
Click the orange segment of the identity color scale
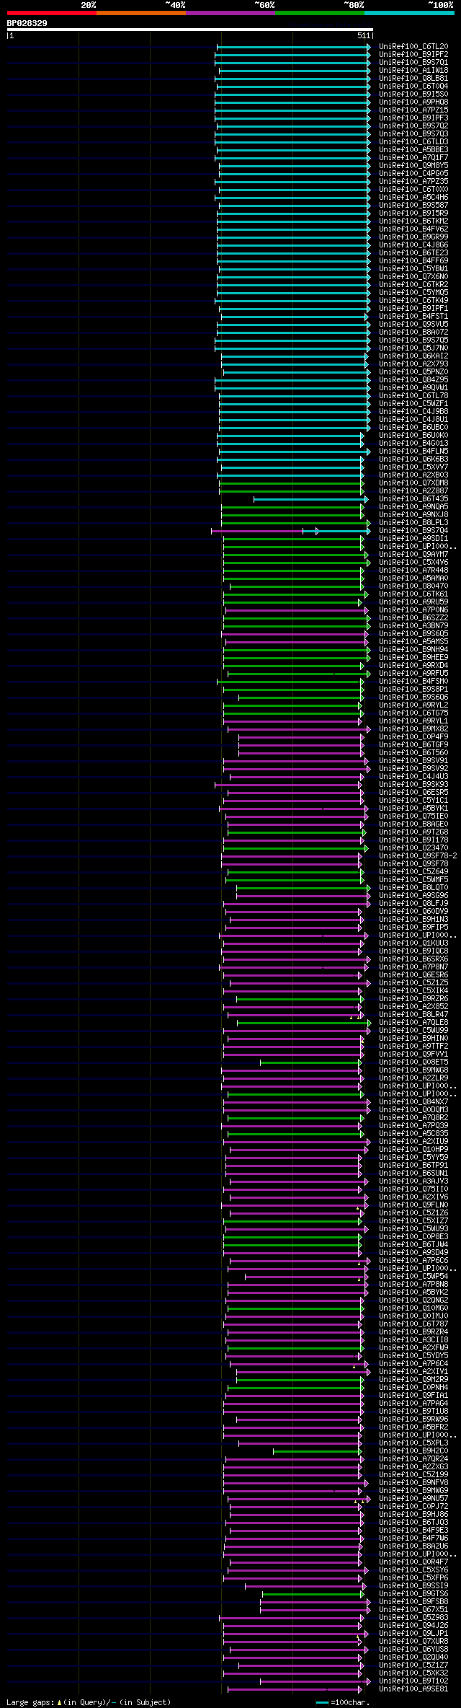[x=140, y=13]
